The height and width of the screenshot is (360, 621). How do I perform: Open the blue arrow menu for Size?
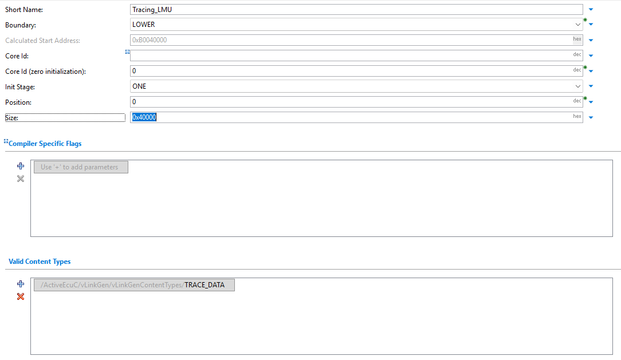click(x=591, y=117)
